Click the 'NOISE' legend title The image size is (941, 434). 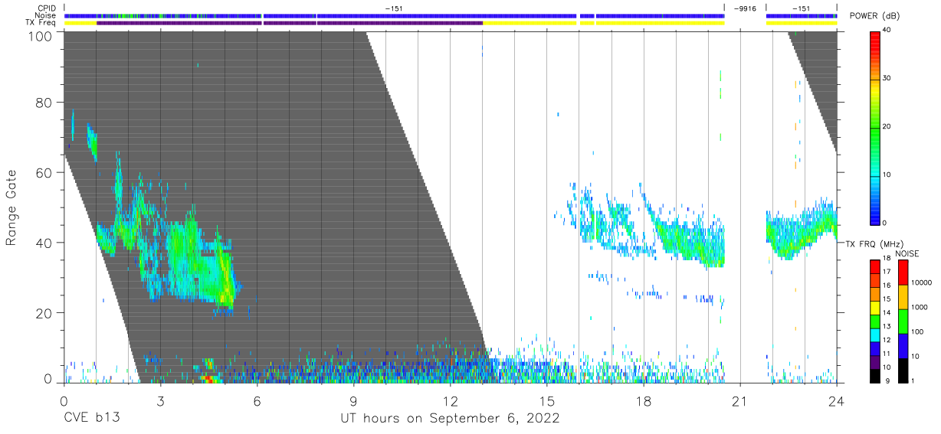click(x=907, y=253)
